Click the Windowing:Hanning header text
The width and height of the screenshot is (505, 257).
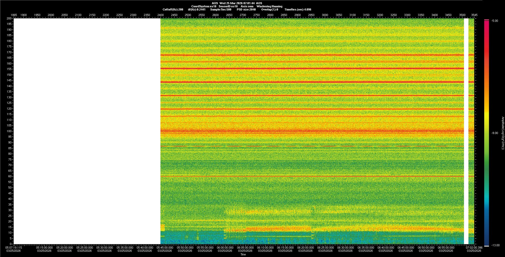(x=269, y=6)
